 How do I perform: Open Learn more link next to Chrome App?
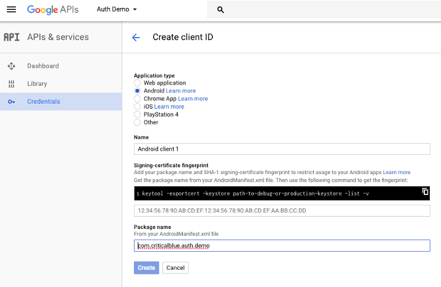tap(193, 99)
